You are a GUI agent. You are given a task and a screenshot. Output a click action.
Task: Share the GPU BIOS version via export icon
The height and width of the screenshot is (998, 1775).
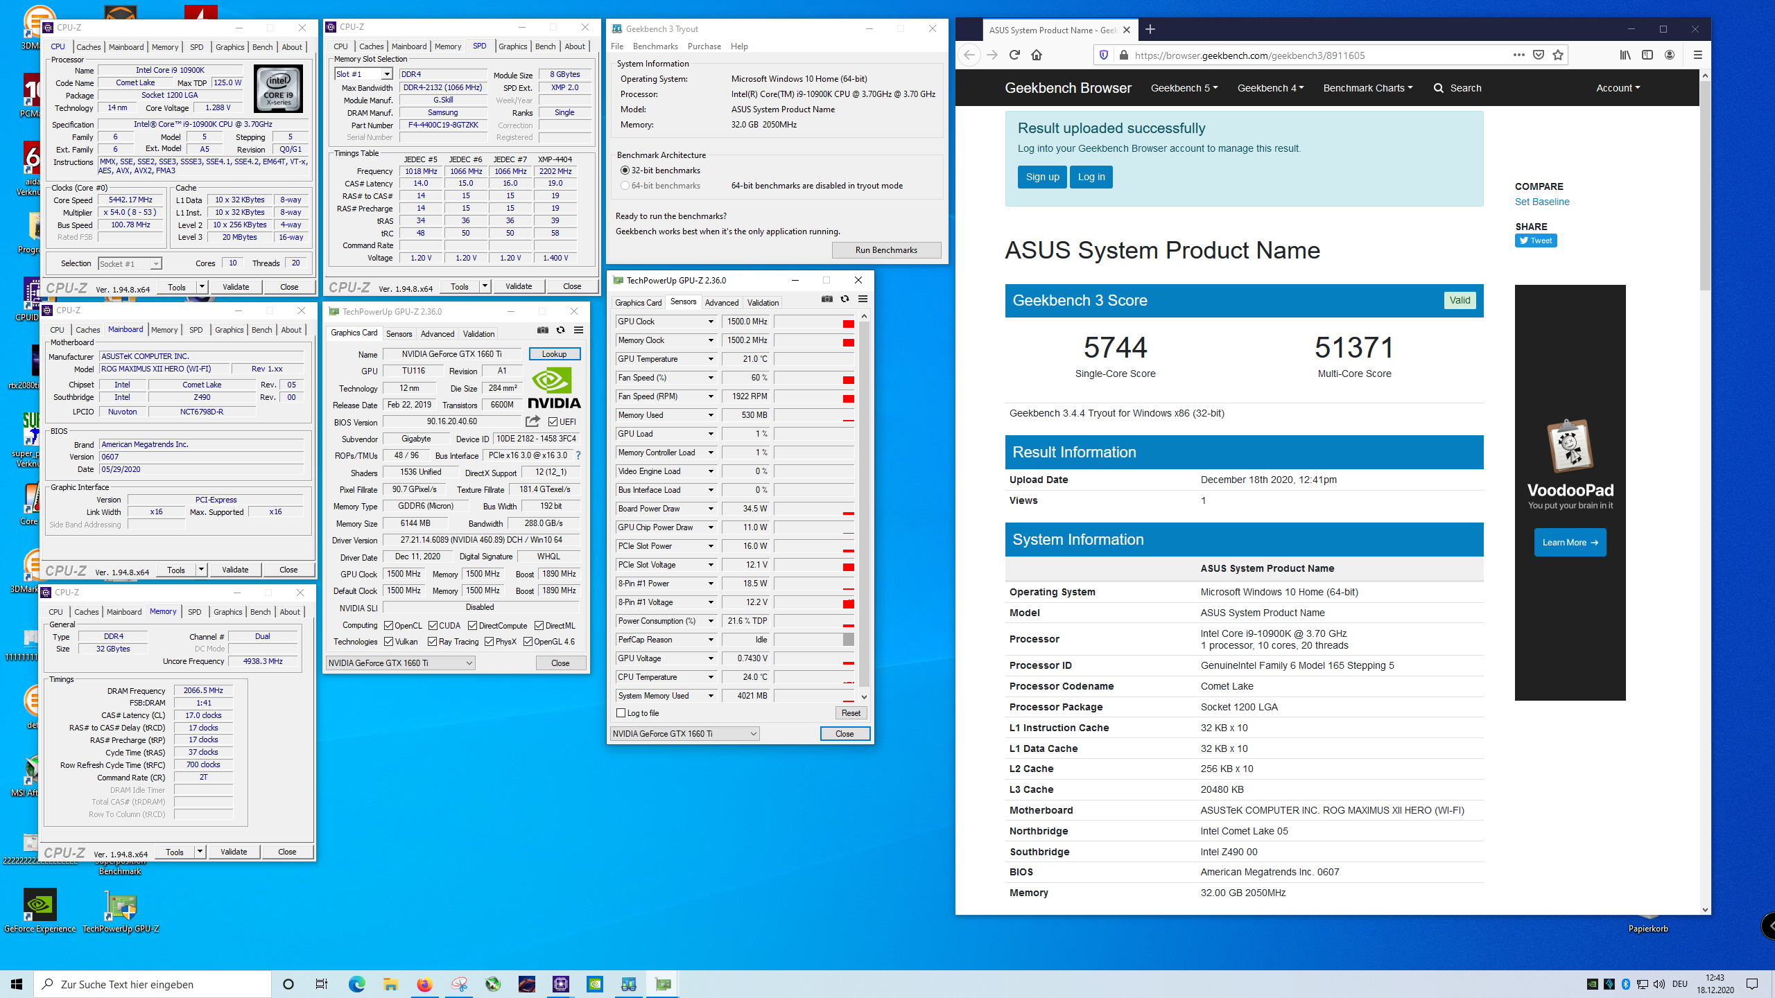tap(532, 421)
